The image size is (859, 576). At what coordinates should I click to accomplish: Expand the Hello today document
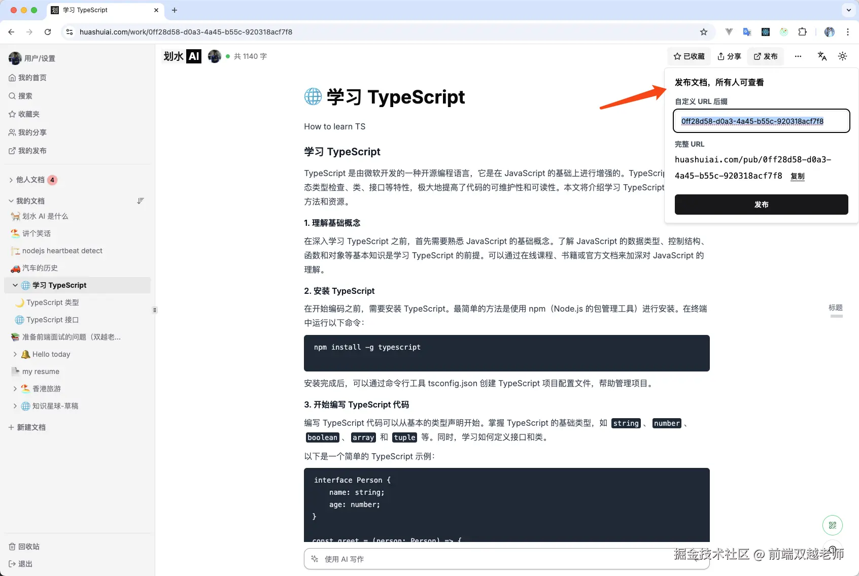(x=15, y=354)
